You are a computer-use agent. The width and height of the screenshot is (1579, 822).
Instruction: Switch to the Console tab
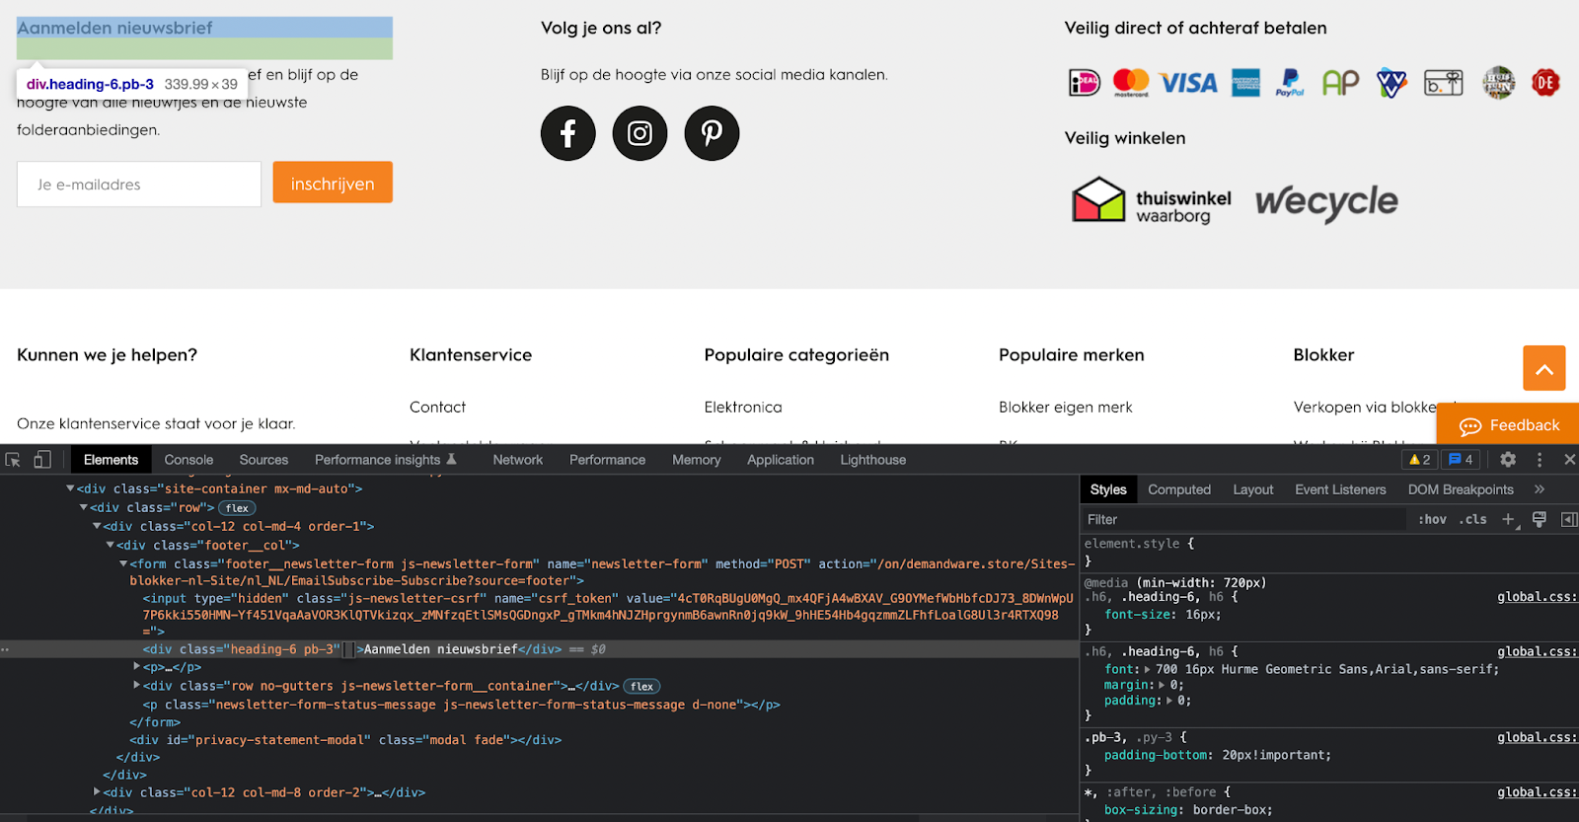pos(188,460)
